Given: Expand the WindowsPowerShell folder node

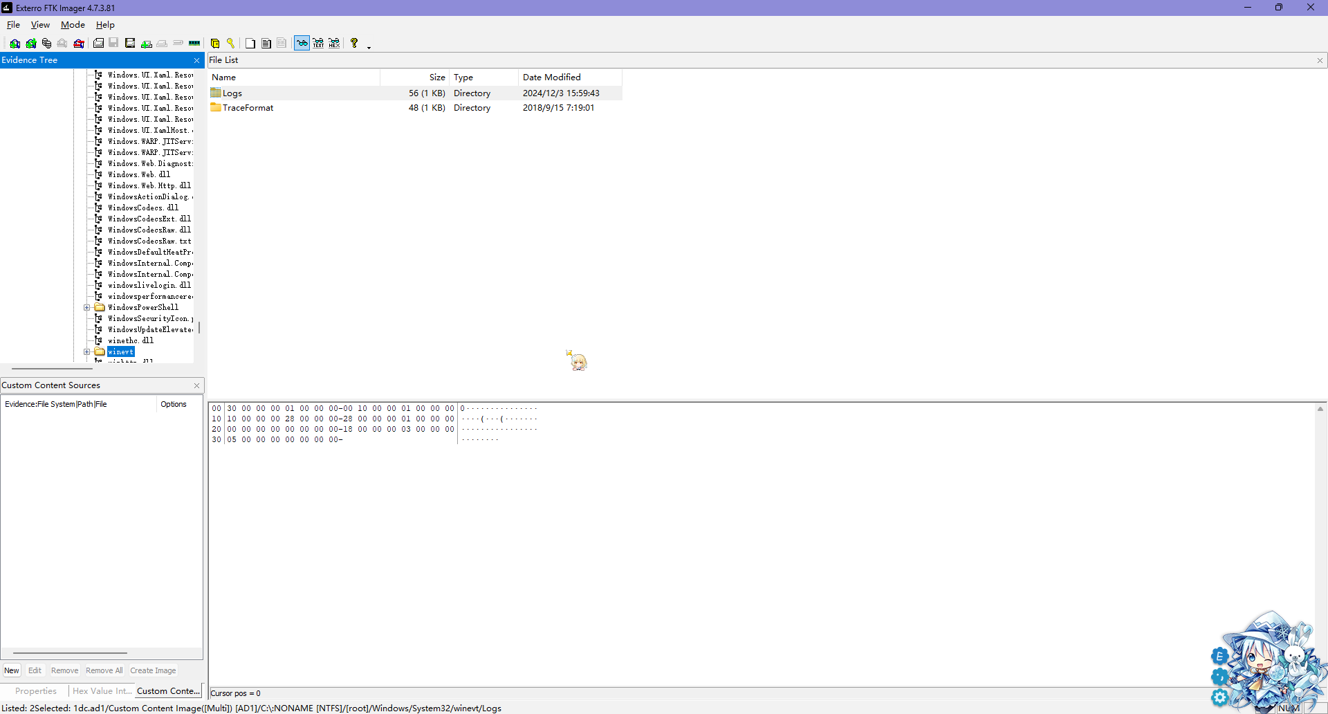Looking at the screenshot, I should coord(87,308).
